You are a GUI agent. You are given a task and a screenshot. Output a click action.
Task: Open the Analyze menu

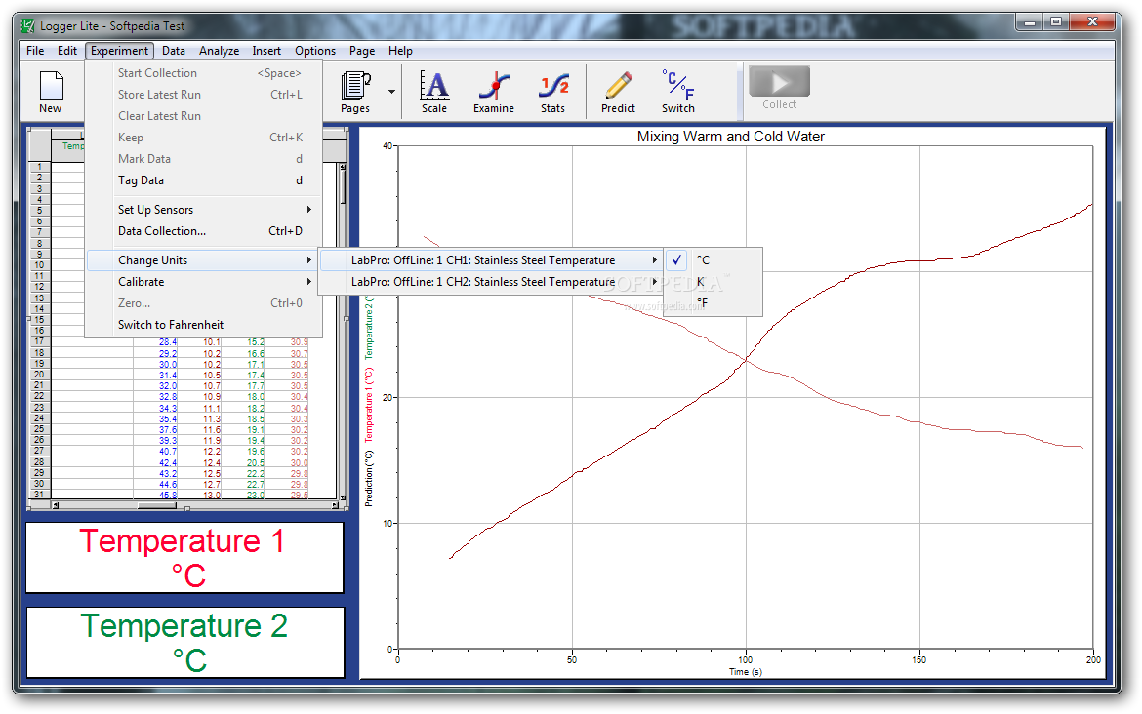[x=220, y=50]
